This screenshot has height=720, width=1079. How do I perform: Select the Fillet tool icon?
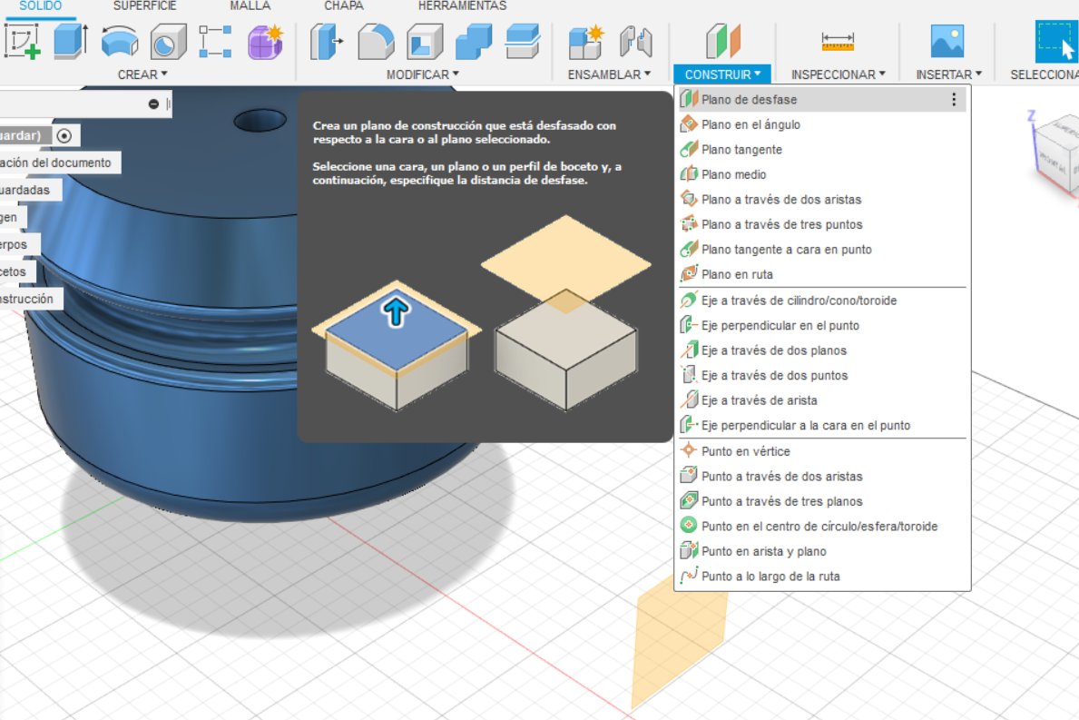pyautogui.click(x=376, y=41)
